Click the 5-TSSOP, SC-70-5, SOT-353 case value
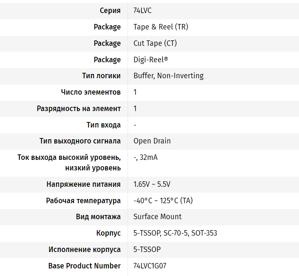Screen dimensions: 299x276 [175, 233]
